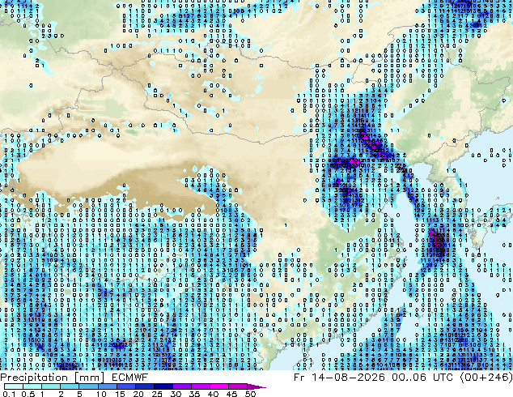Click the legend value '0.1'
The width and height of the screenshot is (513, 397).
(9, 394)
